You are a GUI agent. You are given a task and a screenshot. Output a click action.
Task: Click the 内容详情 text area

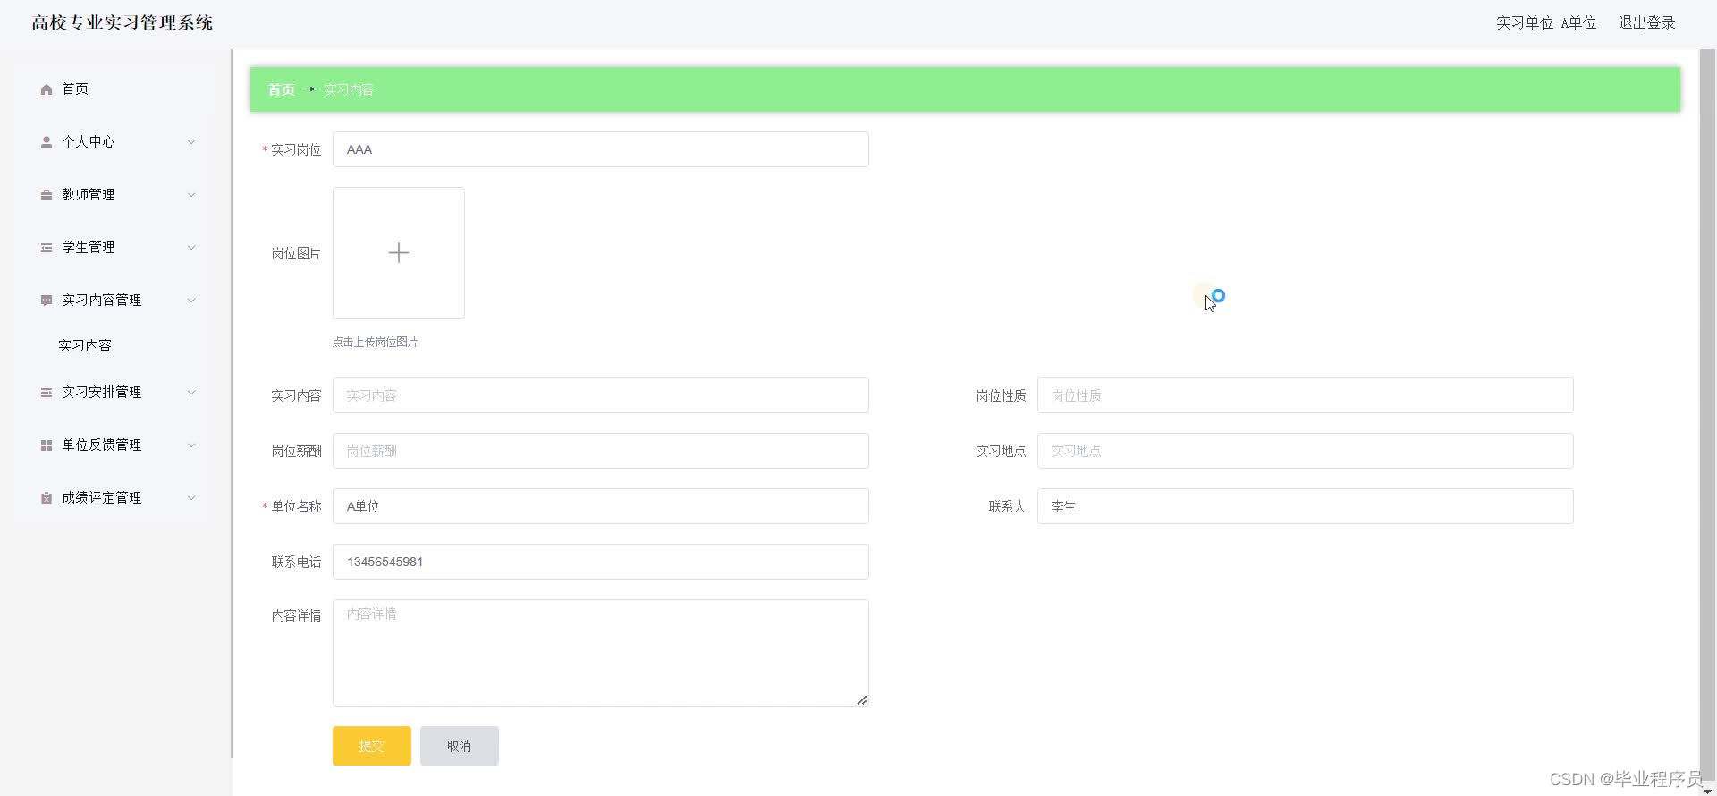601,653
